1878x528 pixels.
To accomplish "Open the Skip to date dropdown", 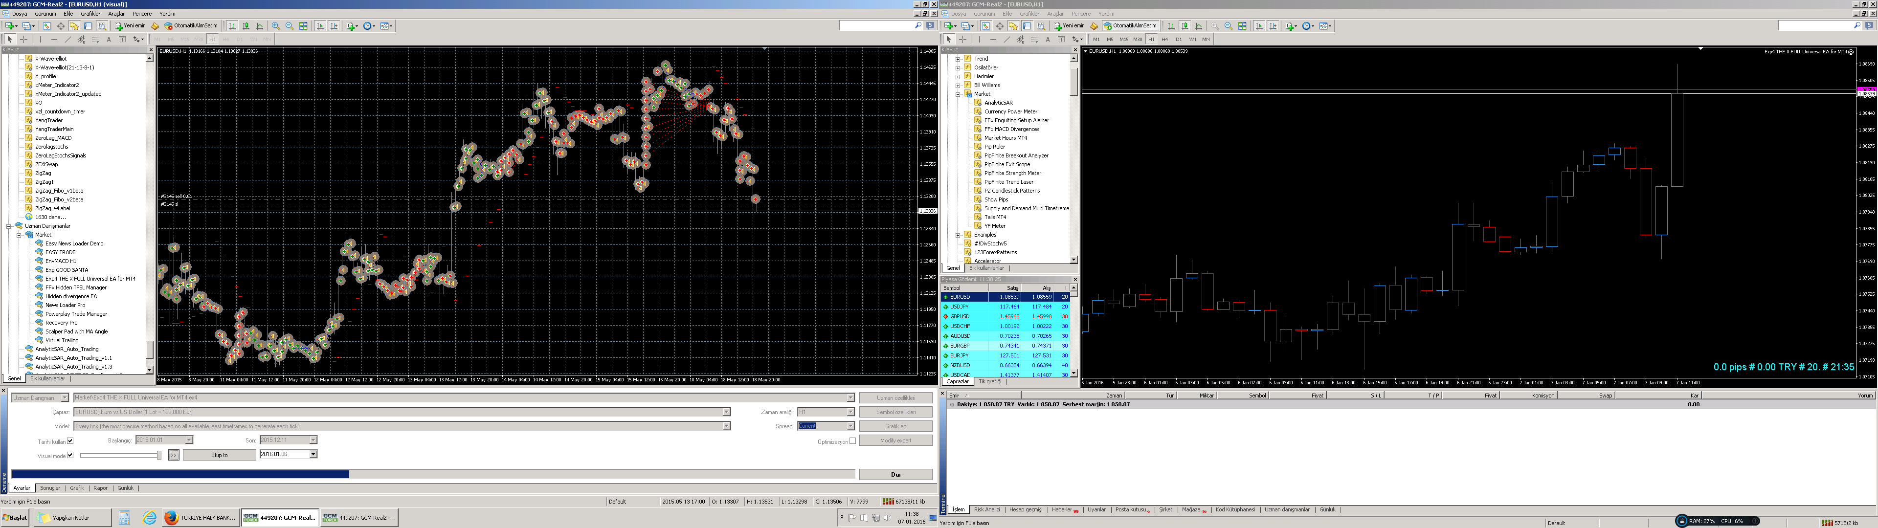I will (313, 454).
